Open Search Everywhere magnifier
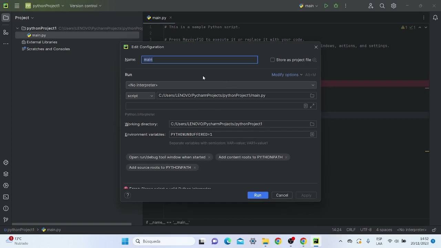441x248 pixels. pyautogui.click(x=382, y=6)
